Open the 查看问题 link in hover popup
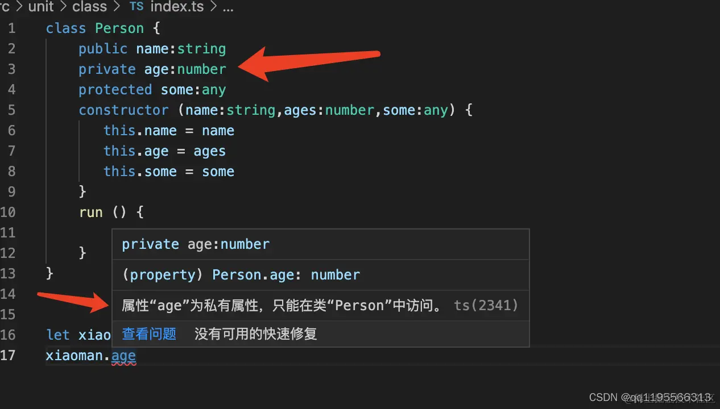Viewport: 720px width, 409px height. point(149,334)
